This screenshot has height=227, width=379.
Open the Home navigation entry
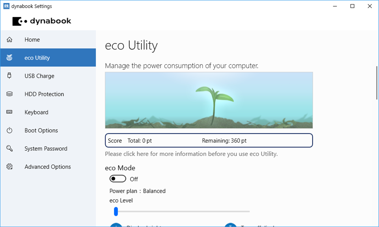pyautogui.click(x=32, y=39)
